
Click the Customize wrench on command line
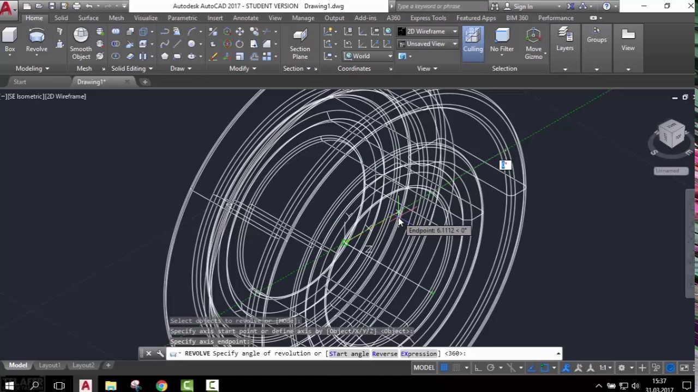pos(160,353)
